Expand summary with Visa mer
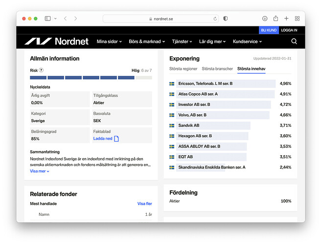The image size is (321, 244). (x=40, y=171)
